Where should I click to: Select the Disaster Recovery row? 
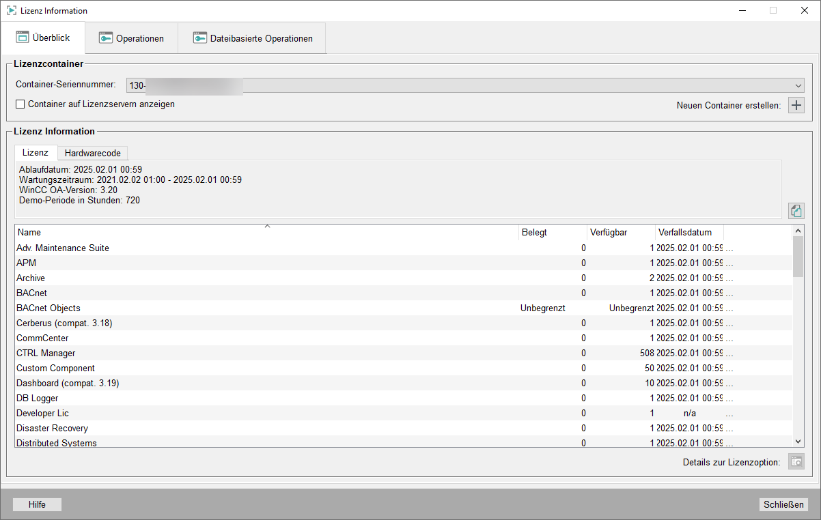point(404,428)
